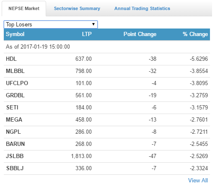Select the SBBLJ stock row

[x=107, y=169]
